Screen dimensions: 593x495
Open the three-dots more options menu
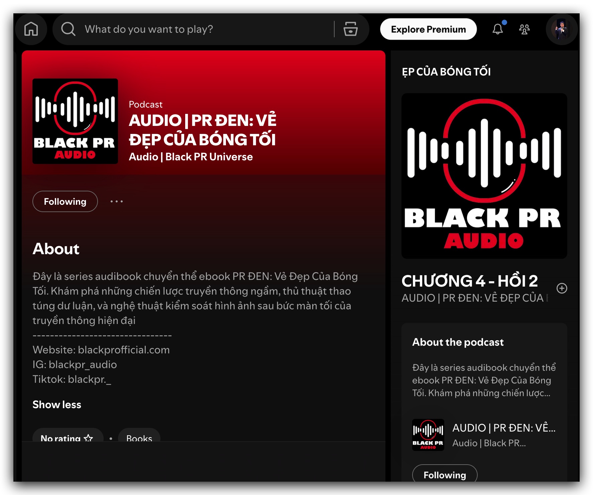tap(117, 201)
